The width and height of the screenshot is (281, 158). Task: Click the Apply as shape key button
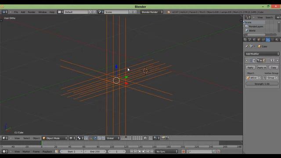(262, 68)
